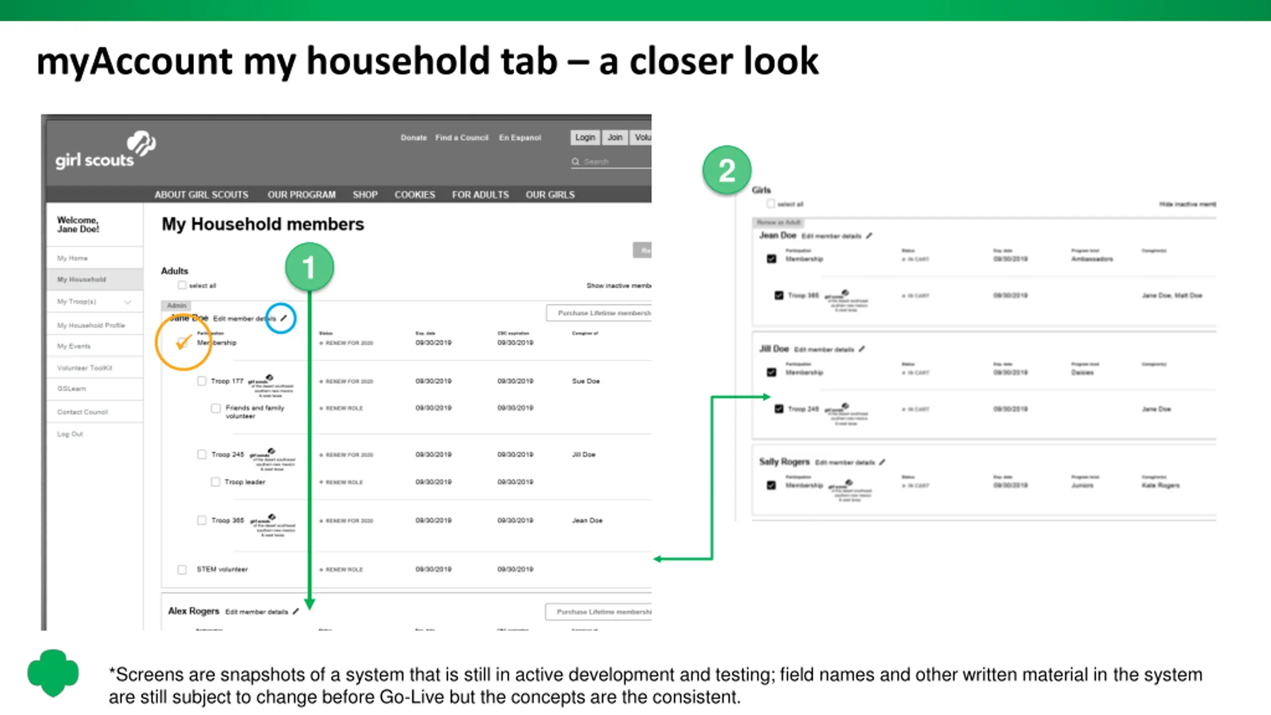Toggle Adults select all checkbox
This screenshot has width=1271, height=715.
click(x=182, y=285)
